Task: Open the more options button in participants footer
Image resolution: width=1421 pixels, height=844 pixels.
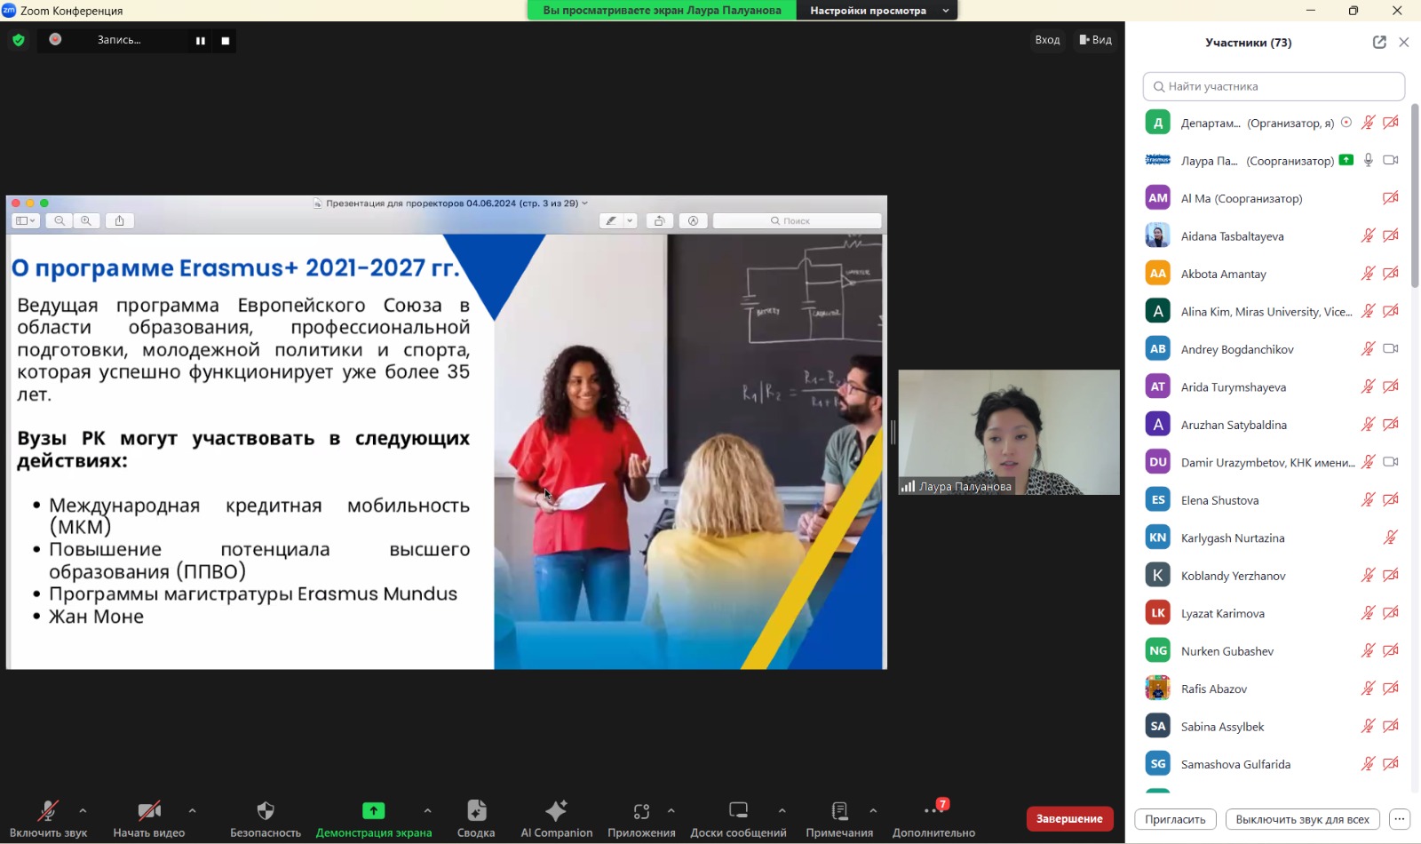Action: [1400, 819]
